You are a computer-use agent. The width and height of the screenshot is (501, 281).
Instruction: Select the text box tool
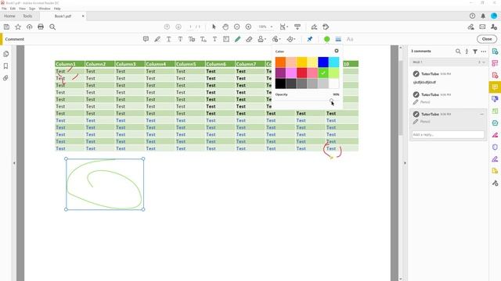(226, 39)
